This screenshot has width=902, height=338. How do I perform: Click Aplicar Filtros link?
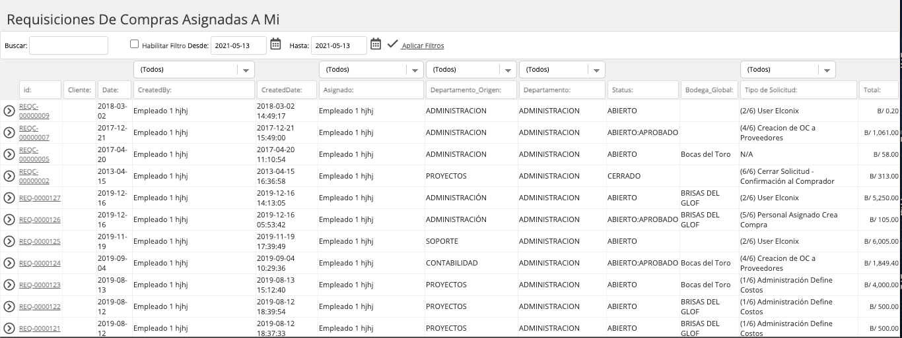(423, 46)
